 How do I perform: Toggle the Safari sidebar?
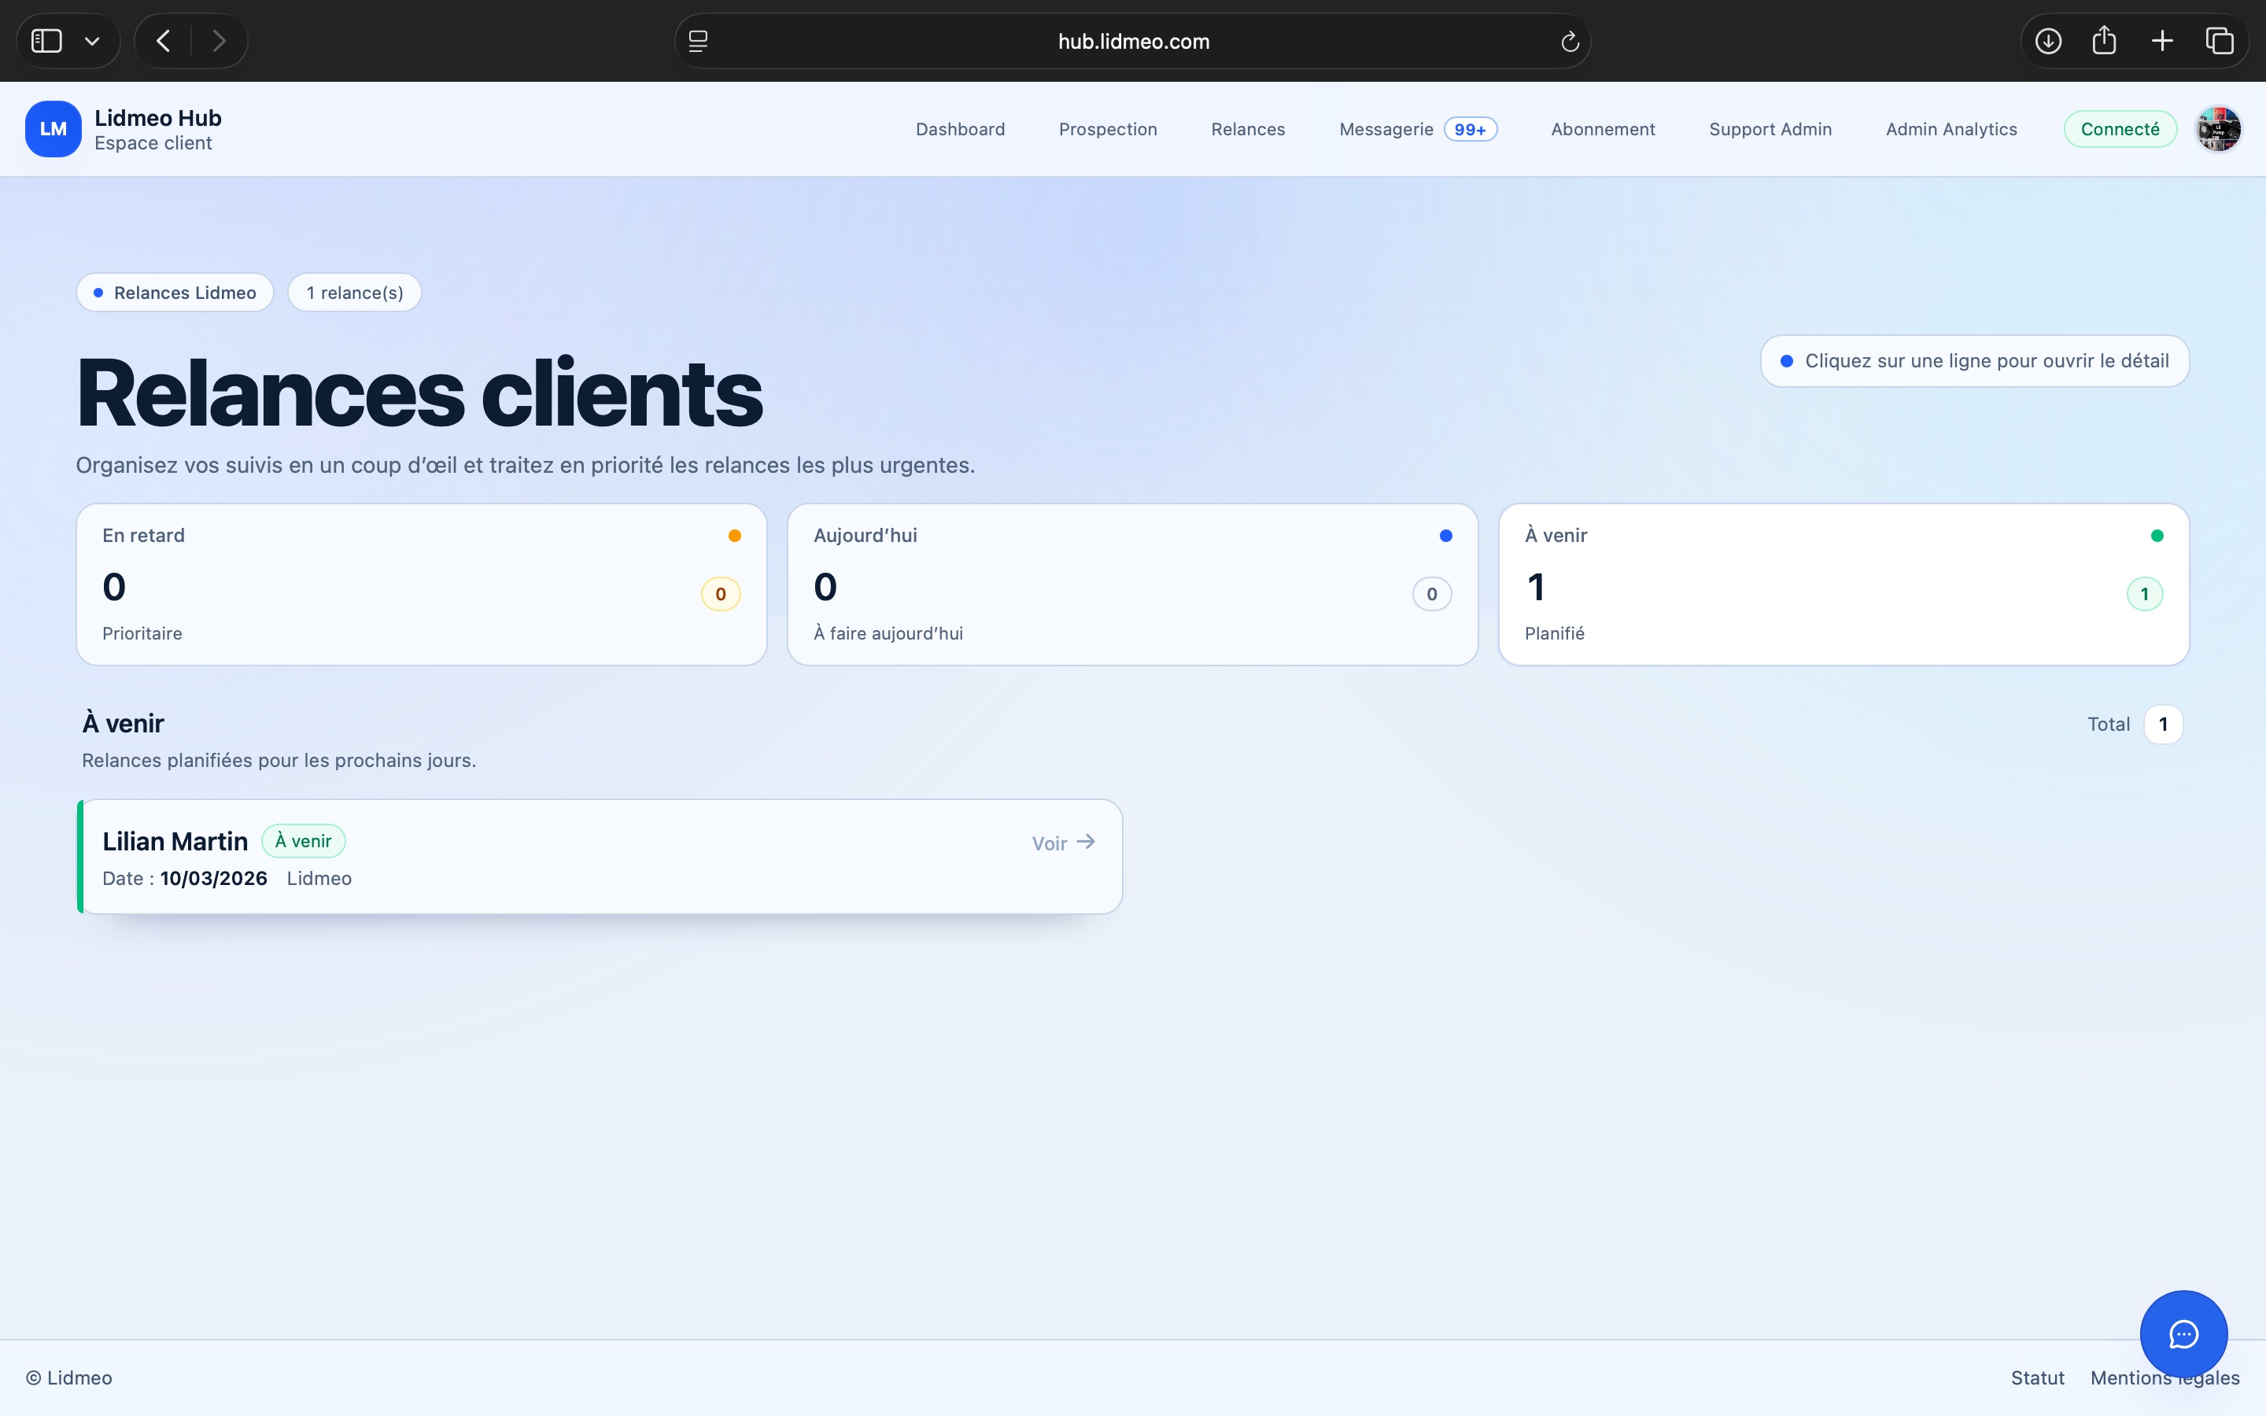45,40
